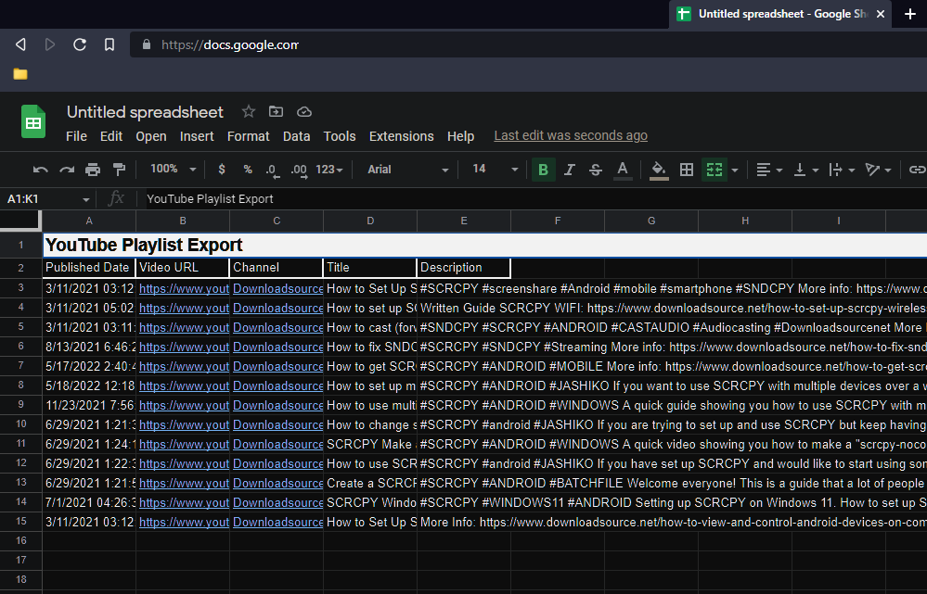927x594 pixels.
Task: Open text wrapping dropdown
Action: pyautogui.click(x=842, y=171)
